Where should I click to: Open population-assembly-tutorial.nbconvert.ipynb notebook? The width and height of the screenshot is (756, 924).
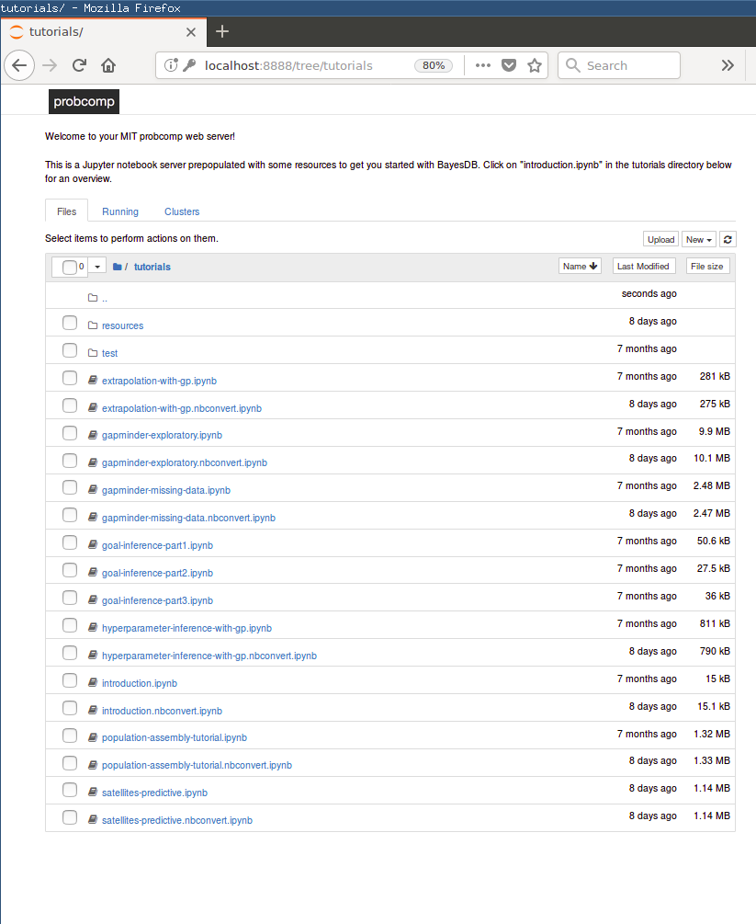(197, 765)
